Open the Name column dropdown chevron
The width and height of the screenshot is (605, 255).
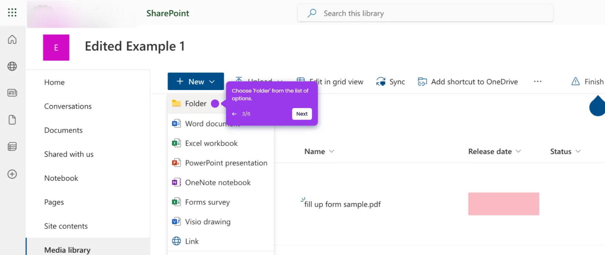[x=332, y=151]
